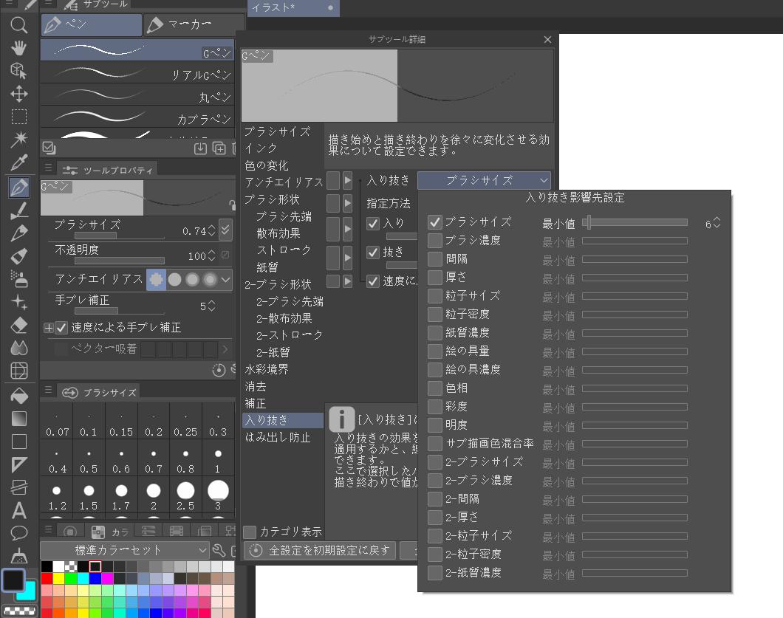Click the wrench icon beside color set
Viewport: 783px width, 618px height.
click(219, 551)
